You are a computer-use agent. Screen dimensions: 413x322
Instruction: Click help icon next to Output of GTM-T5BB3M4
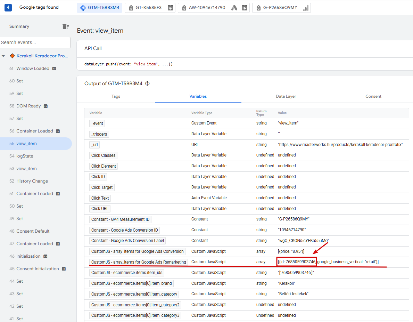148,83
